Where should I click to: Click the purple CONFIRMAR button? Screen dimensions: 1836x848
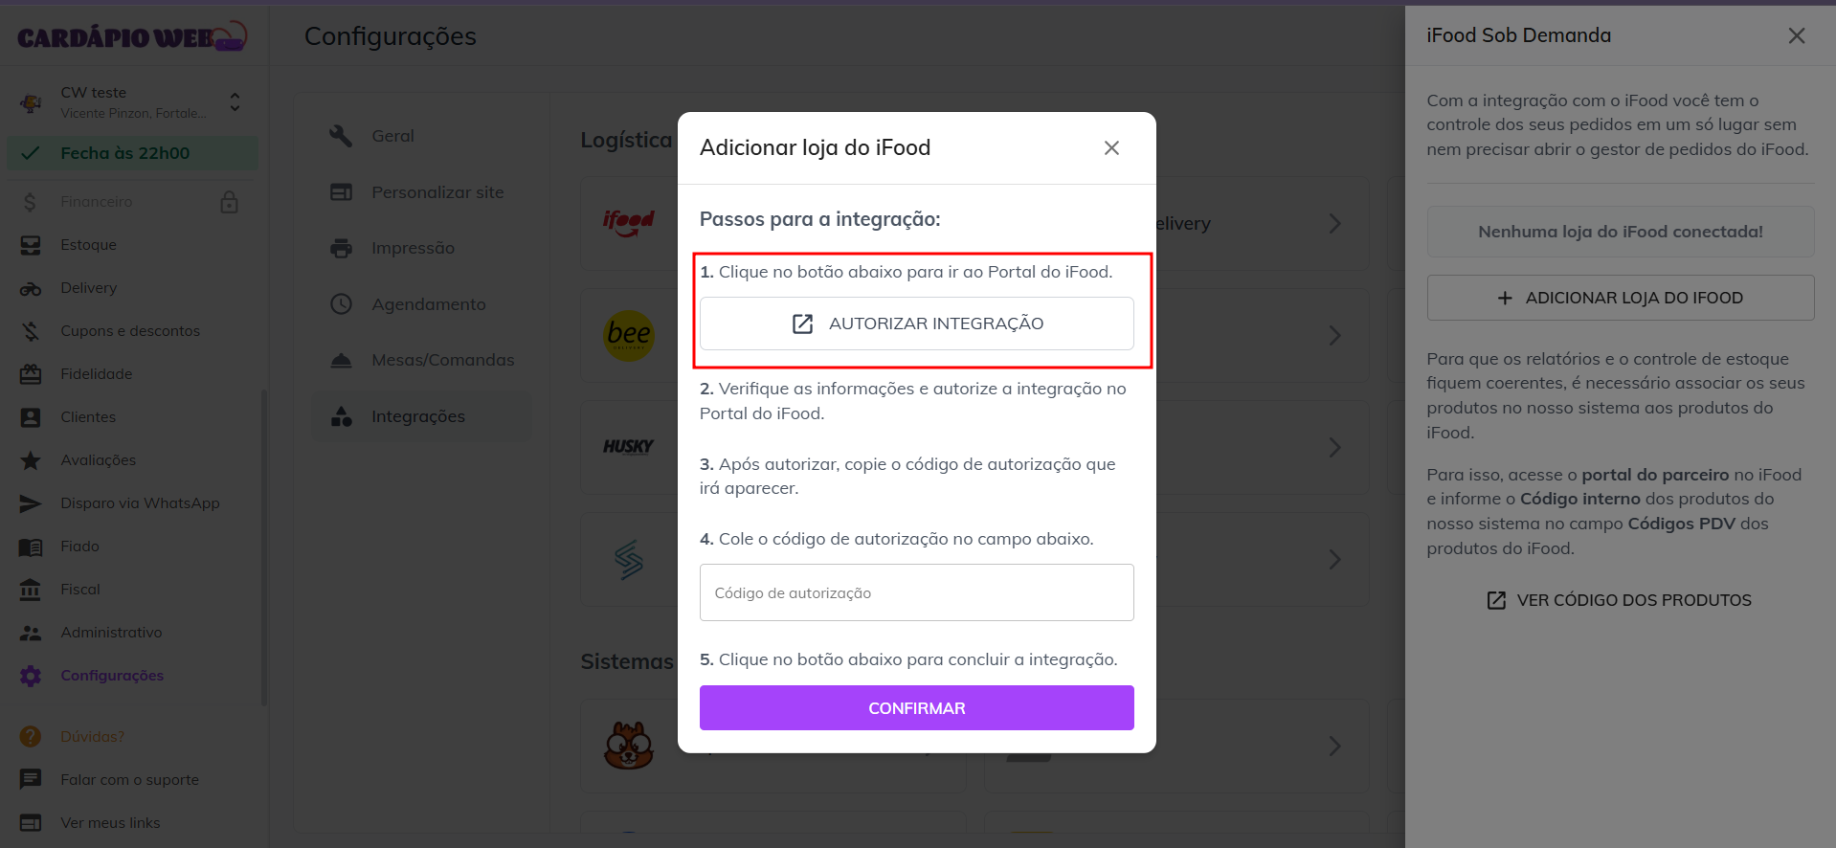pos(916,708)
